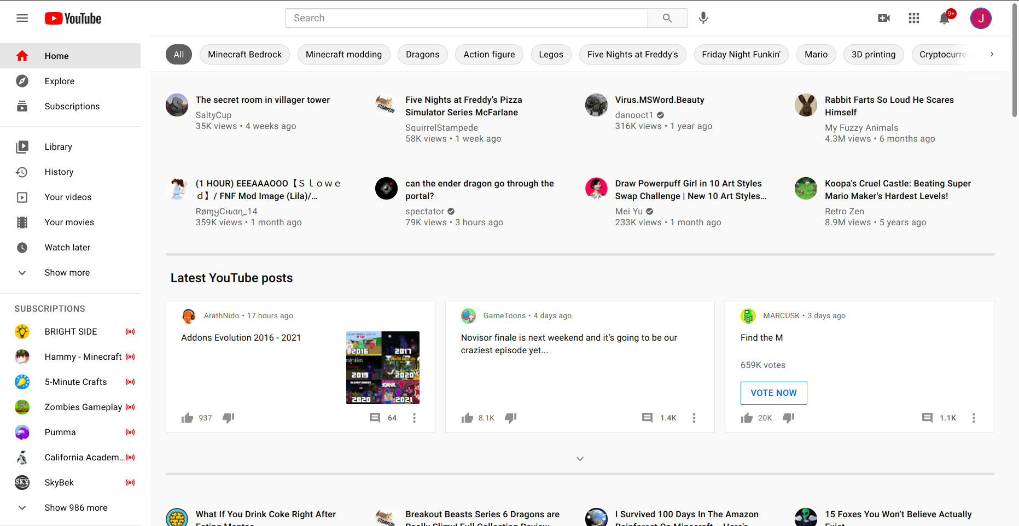Dislike the GameToons post
This screenshot has height=526, width=1019.
click(510, 418)
